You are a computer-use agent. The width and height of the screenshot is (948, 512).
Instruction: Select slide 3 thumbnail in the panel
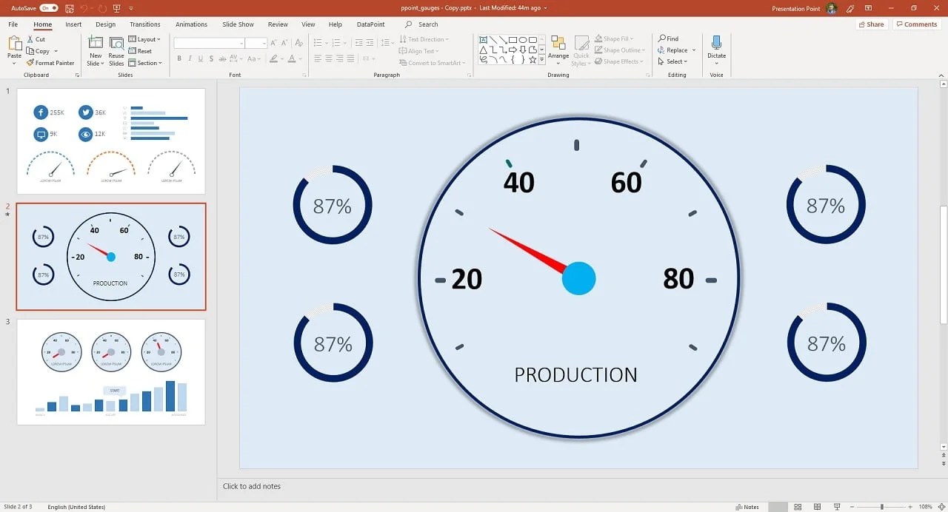click(x=111, y=371)
